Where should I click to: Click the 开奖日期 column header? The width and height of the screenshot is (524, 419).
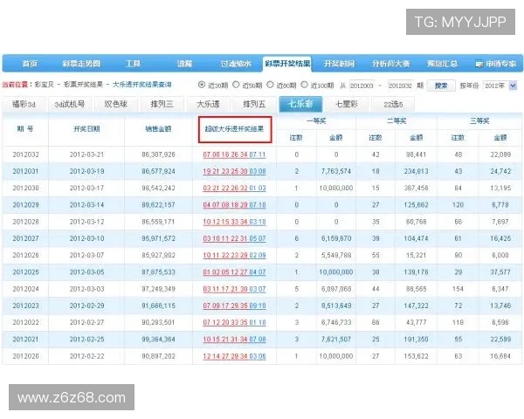click(86, 129)
